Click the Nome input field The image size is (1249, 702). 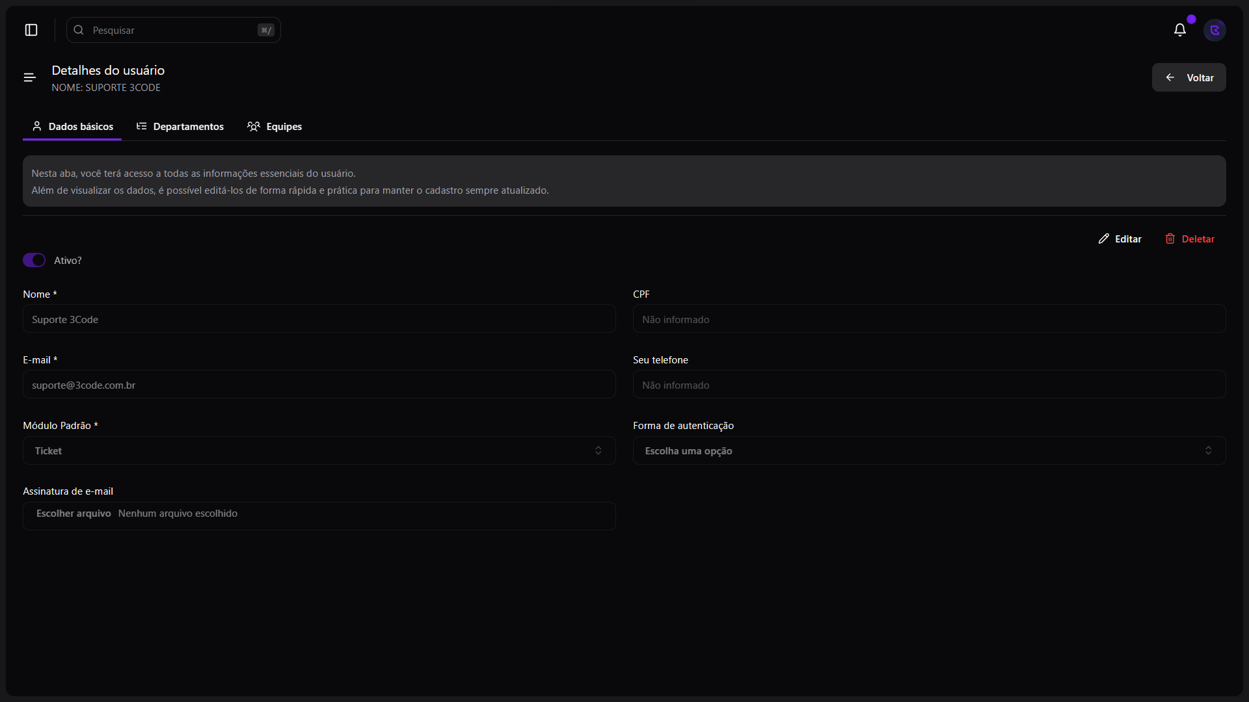[x=319, y=319]
